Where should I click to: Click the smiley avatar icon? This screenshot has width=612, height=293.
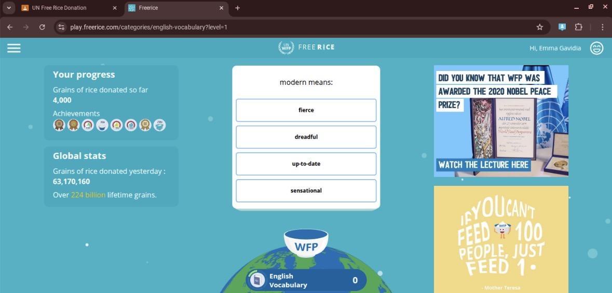tap(596, 48)
